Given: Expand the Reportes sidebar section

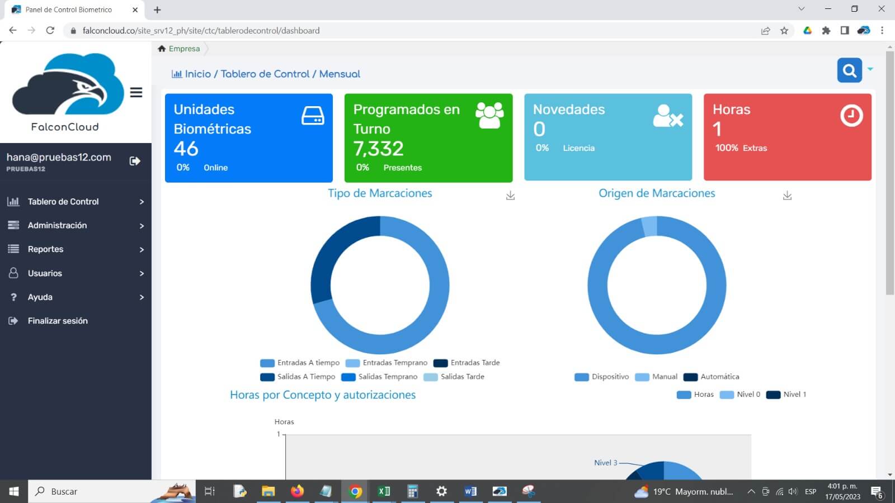Looking at the screenshot, I should click(76, 249).
